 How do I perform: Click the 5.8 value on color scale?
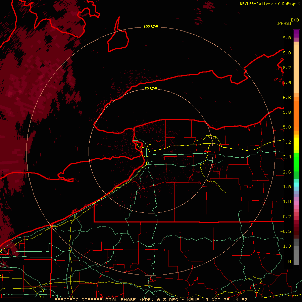tap(287, 112)
